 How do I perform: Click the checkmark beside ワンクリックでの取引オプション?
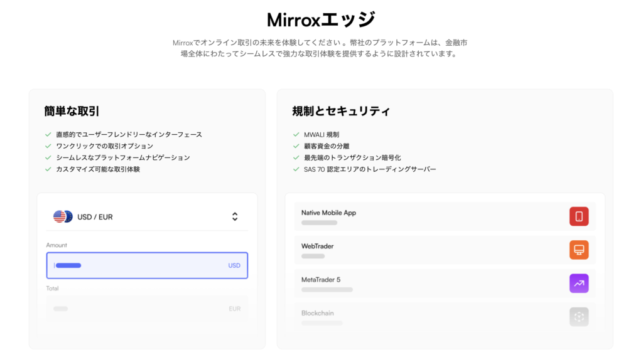point(48,146)
